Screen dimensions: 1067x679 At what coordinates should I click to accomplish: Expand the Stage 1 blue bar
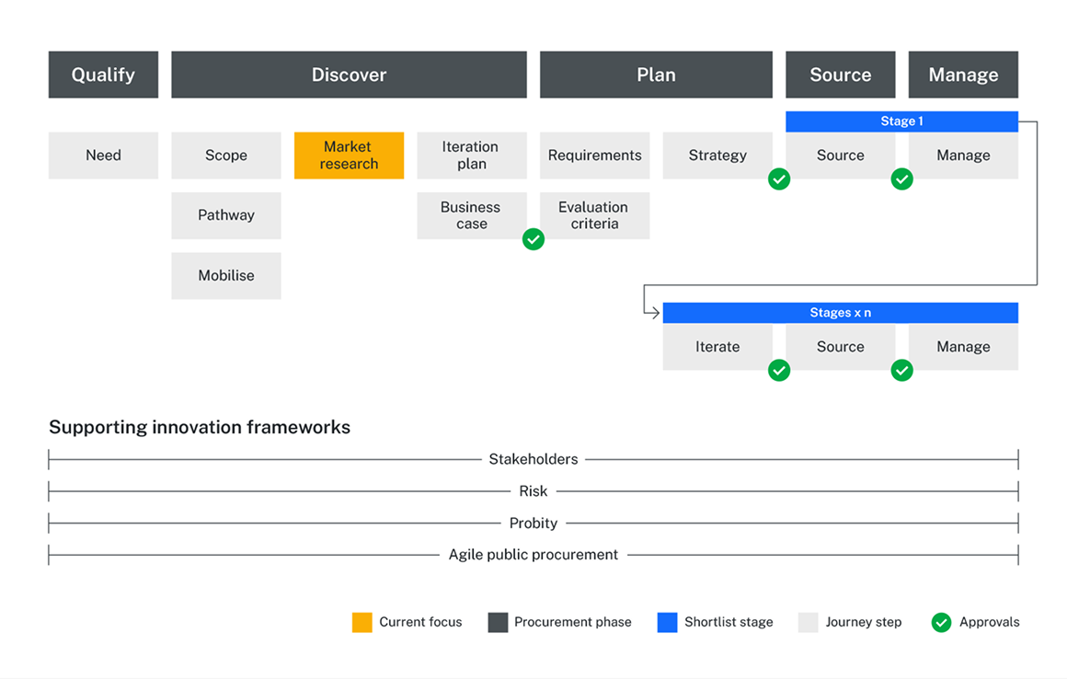pos(902,121)
